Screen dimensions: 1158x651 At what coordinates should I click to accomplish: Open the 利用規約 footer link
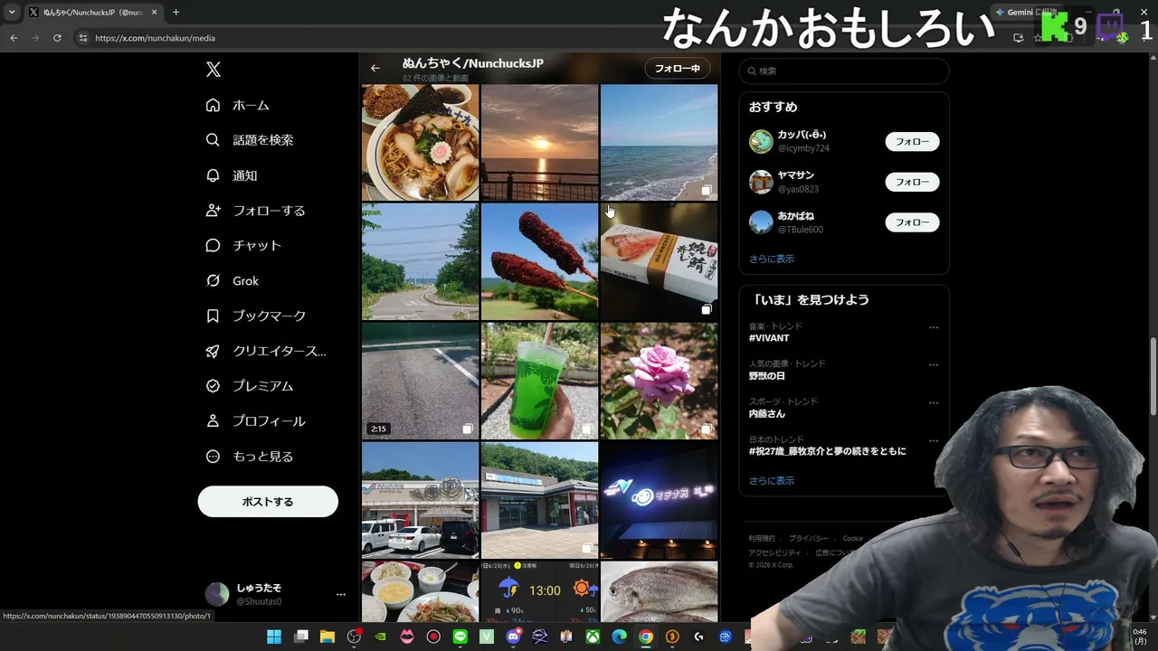pos(762,539)
